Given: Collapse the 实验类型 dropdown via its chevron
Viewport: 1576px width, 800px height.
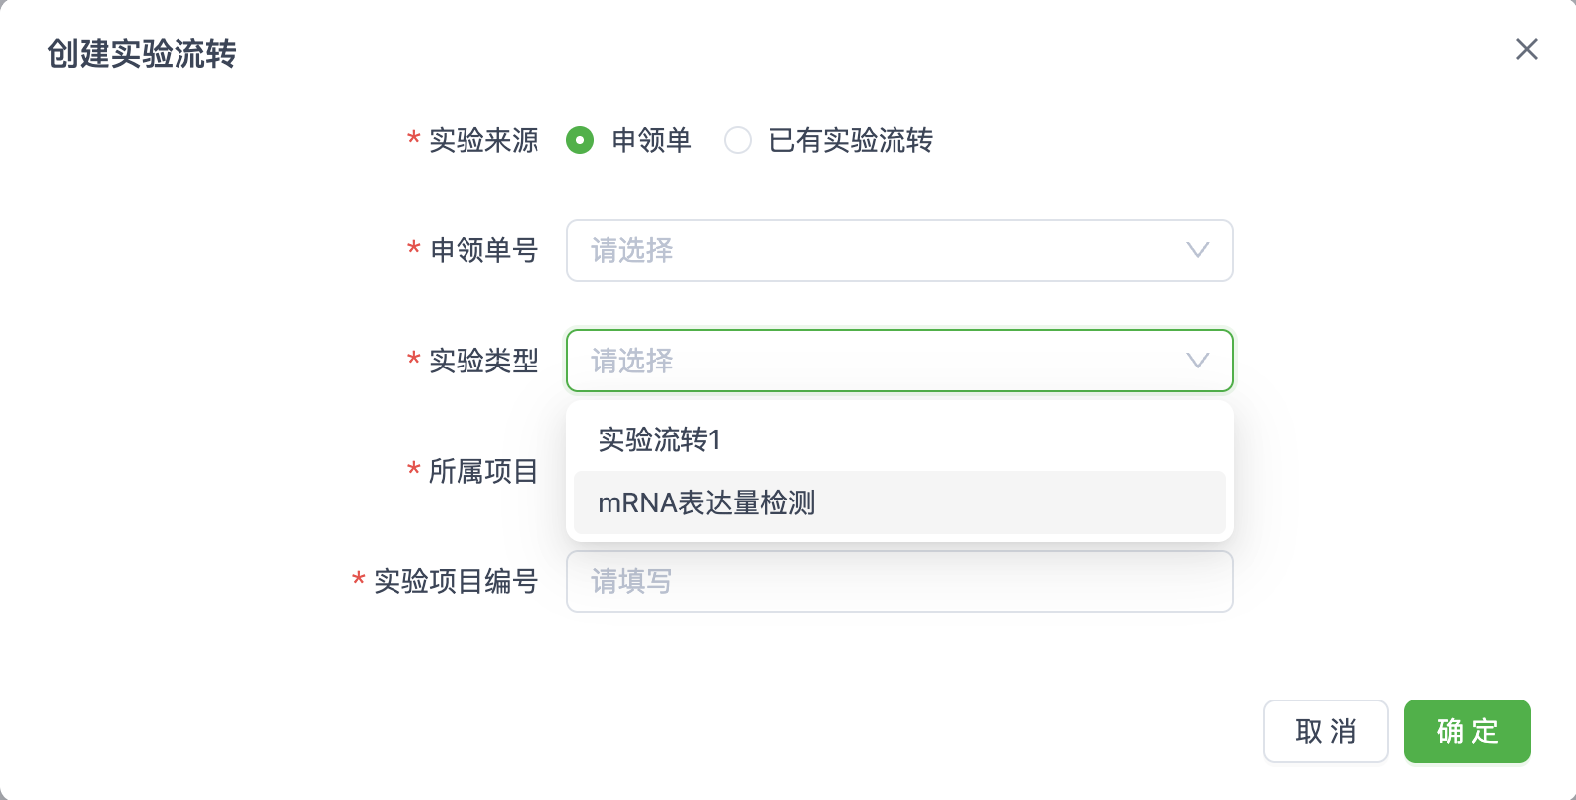Looking at the screenshot, I should 1197,361.
